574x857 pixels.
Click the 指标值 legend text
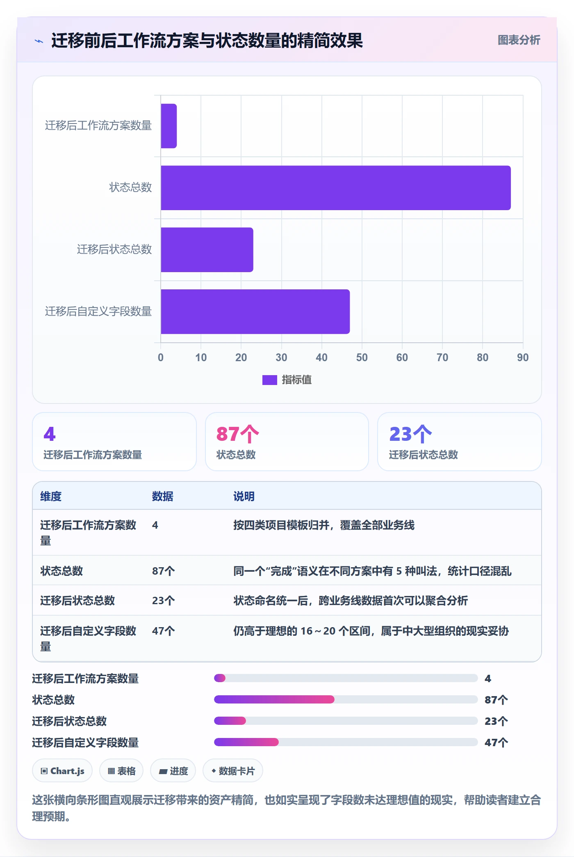pyautogui.click(x=297, y=380)
